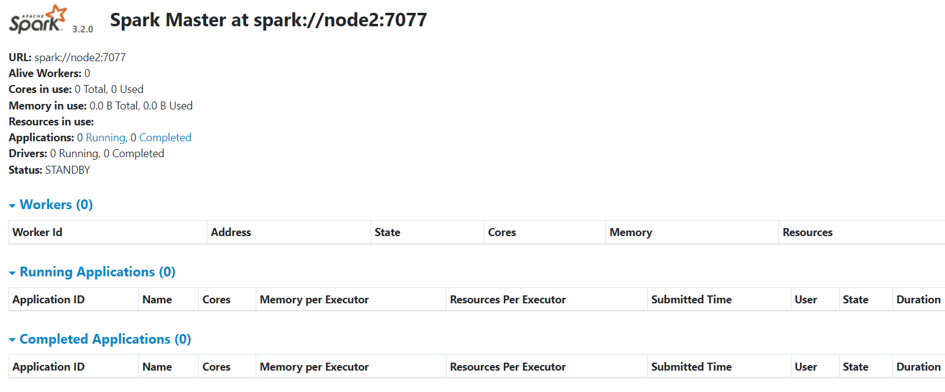
Task: Sort workers by Cores column
Action: pyautogui.click(x=502, y=232)
